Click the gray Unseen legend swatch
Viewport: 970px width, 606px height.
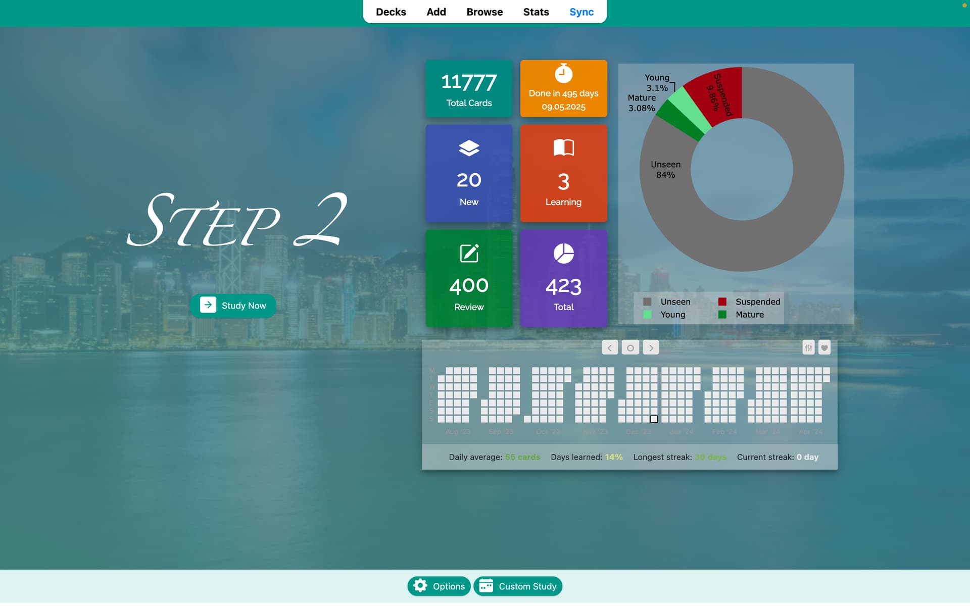647,301
